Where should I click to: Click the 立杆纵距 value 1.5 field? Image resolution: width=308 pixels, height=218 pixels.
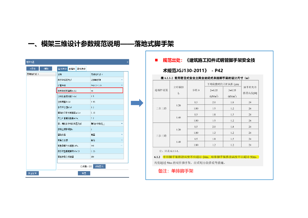(x=107, y=96)
